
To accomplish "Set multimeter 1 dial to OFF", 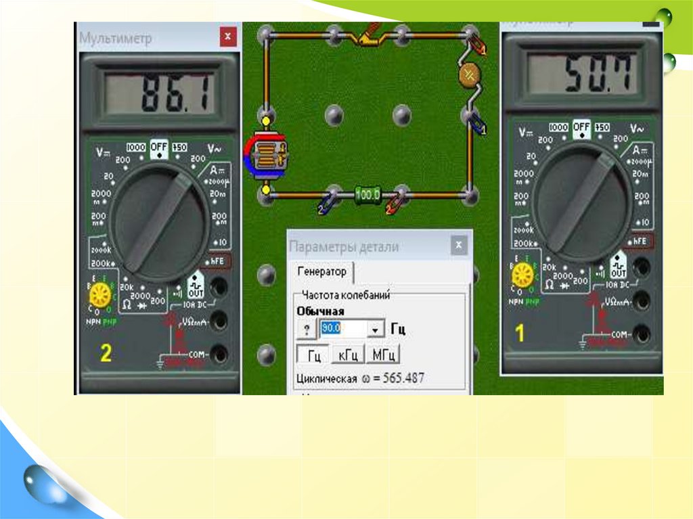I will click(581, 128).
